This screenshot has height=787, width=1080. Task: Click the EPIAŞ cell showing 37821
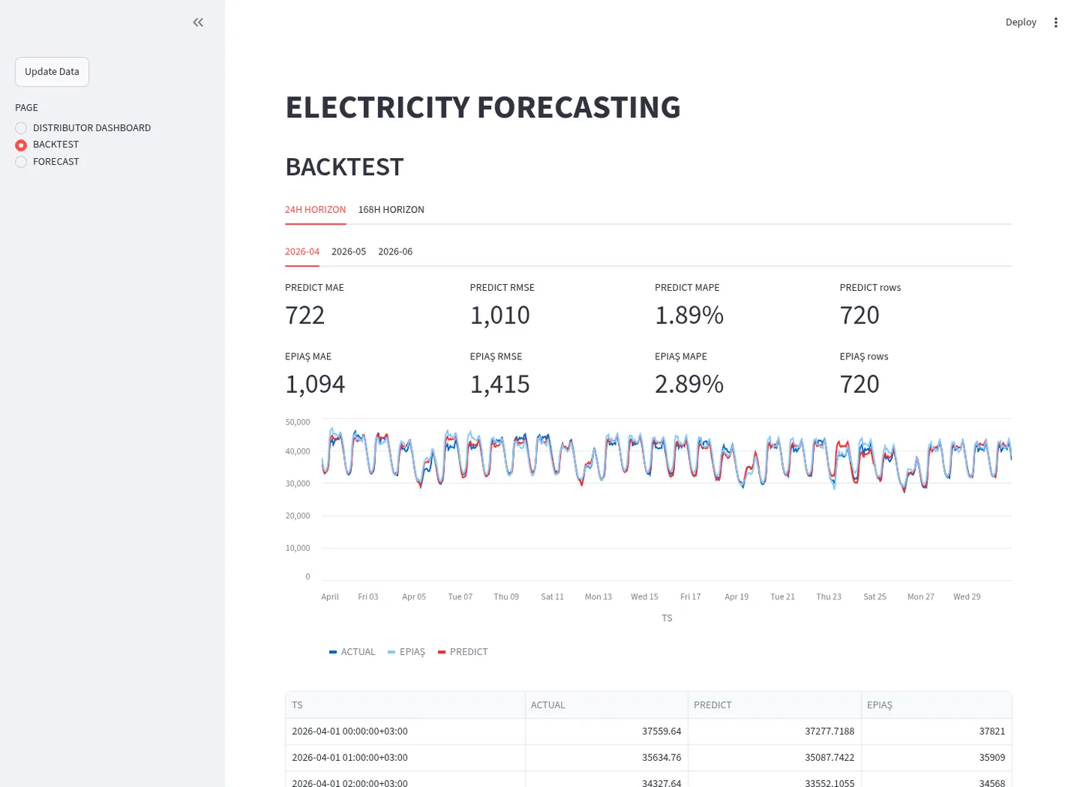(x=937, y=731)
